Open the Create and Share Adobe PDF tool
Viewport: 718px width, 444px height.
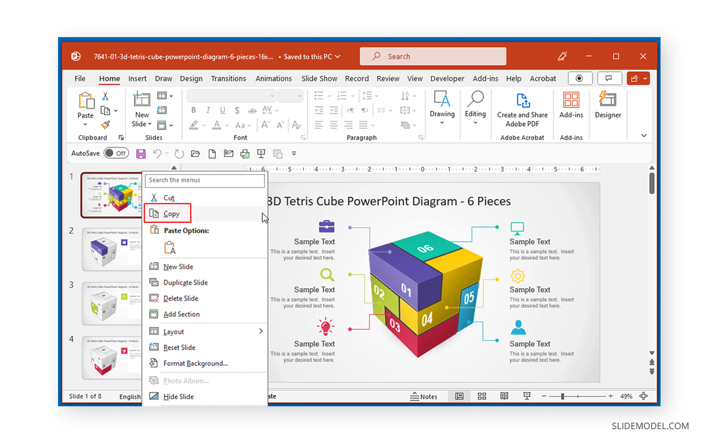click(x=522, y=109)
